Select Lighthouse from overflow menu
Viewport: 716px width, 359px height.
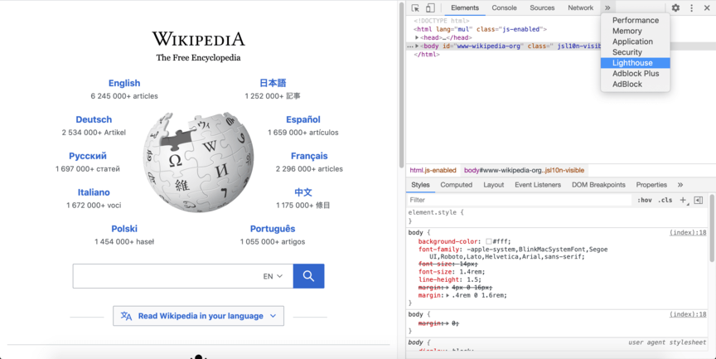[635, 63]
